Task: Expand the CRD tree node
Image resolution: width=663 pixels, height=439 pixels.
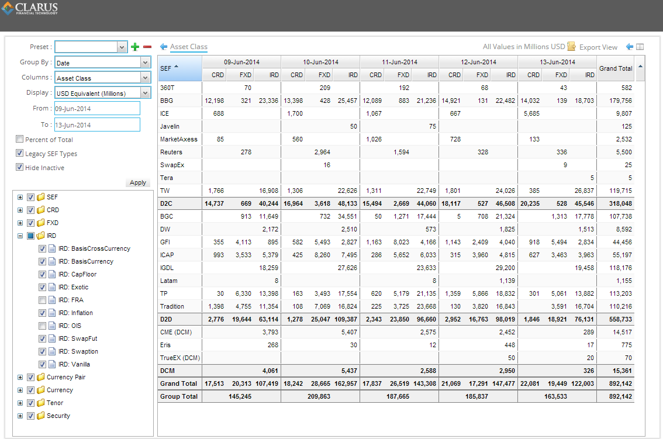Action: [x=20, y=210]
